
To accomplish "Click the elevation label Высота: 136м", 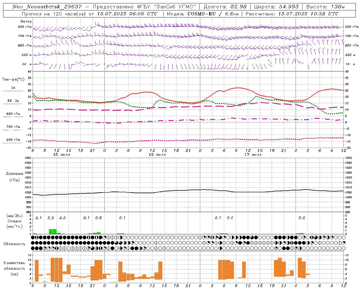I will click(325, 7).
